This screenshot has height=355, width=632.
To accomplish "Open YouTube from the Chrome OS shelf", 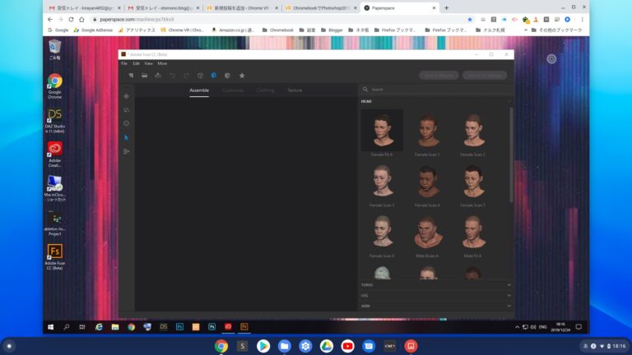I will [347, 346].
